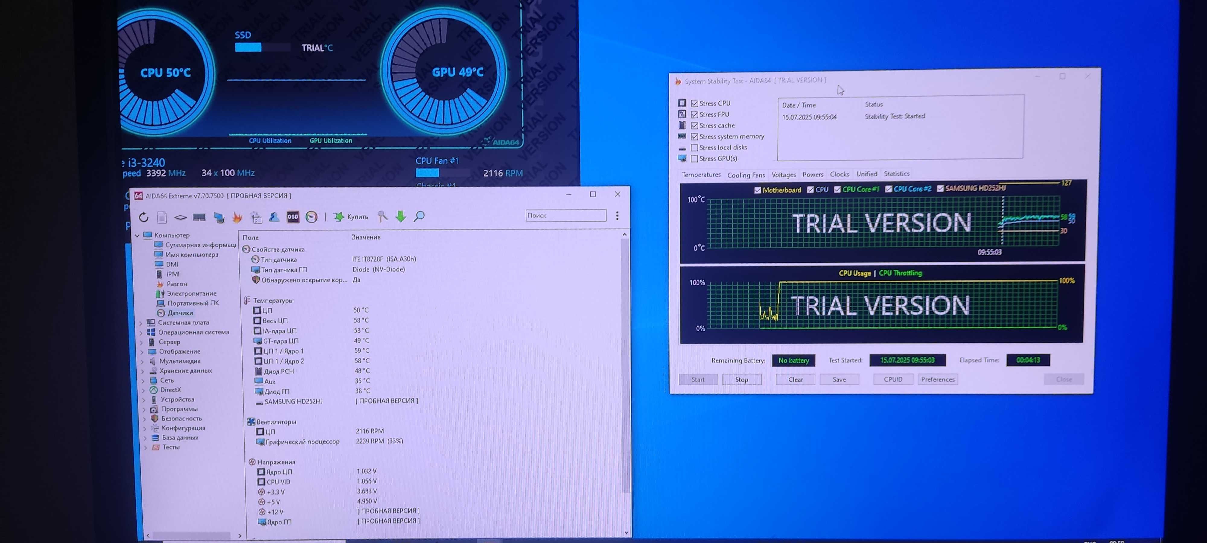Click the memory module toolbar icon
This screenshot has width=1207, height=543.
(199, 217)
